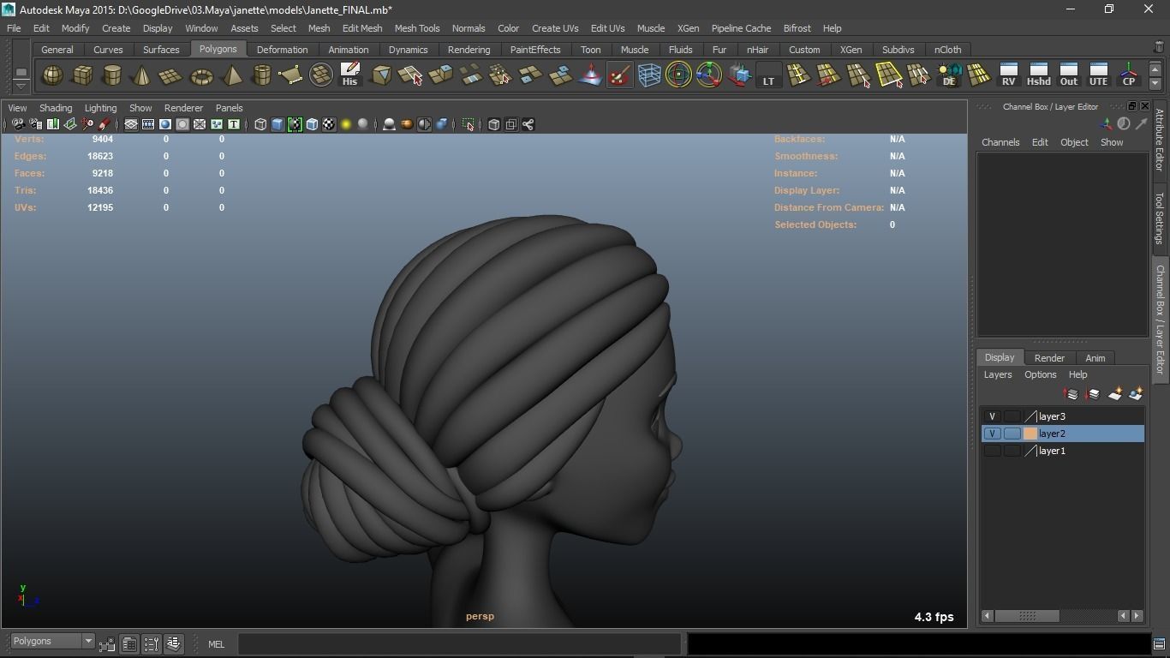Open the UTE UV Texture Editor button

[1098, 75]
